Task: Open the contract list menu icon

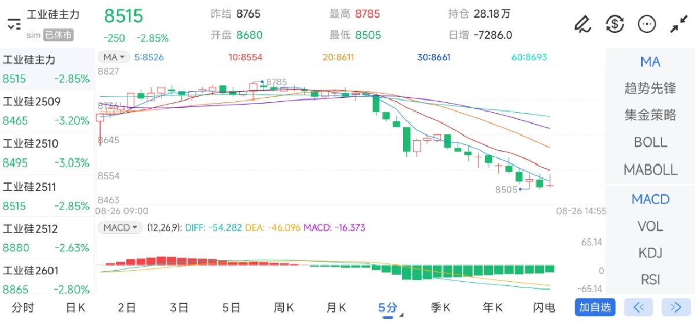Action: (14, 24)
